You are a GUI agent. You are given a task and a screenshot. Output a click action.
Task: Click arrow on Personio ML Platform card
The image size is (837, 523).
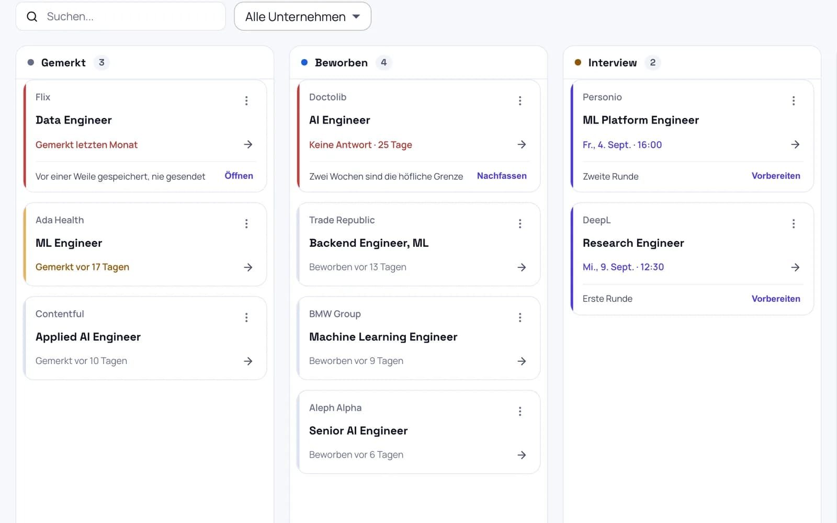pos(795,144)
